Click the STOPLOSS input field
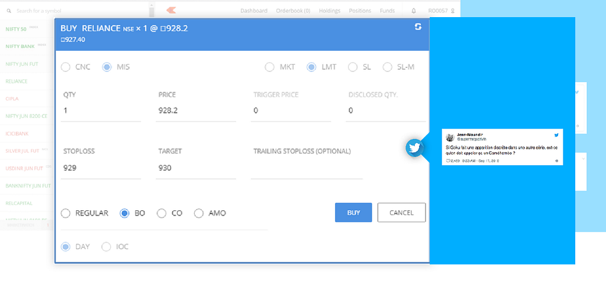The width and height of the screenshot is (606, 281). point(101,168)
